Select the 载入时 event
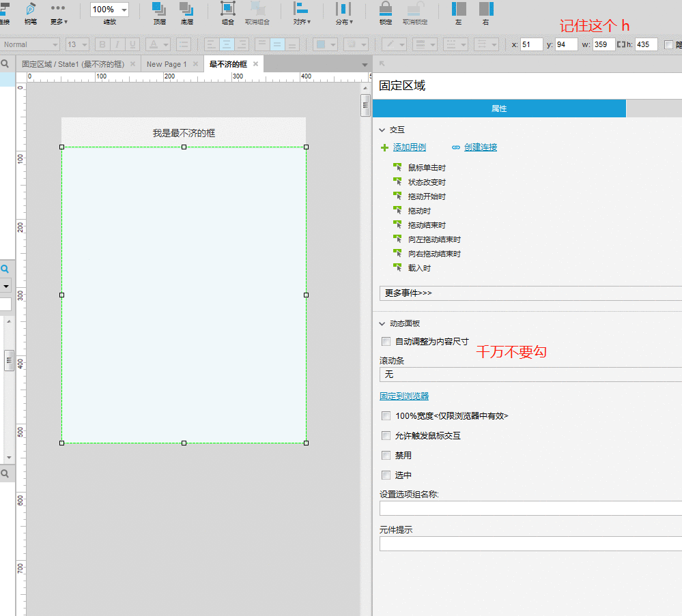 tap(419, 268)
